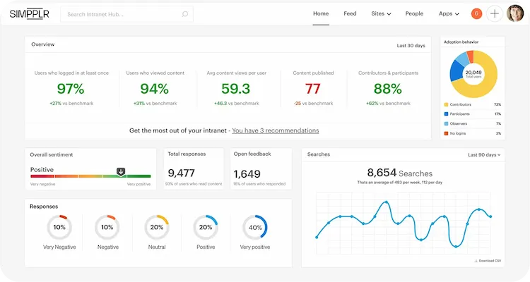Click the Very positive 40% donut
The width and height of the screenshot is (530, 282).
coord(254,227)
